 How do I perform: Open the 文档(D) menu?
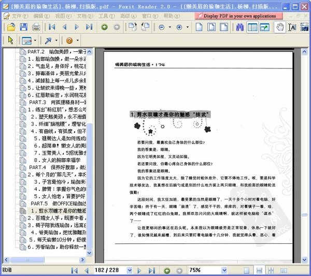85,16
